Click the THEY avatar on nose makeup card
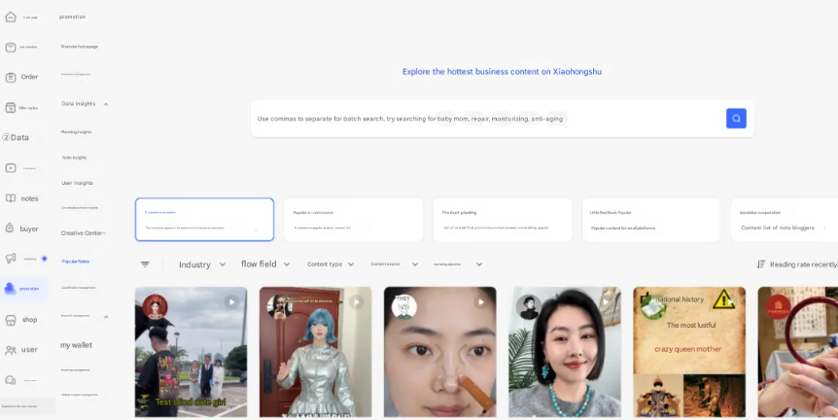838x420 pixels. [x=404, y=306]
